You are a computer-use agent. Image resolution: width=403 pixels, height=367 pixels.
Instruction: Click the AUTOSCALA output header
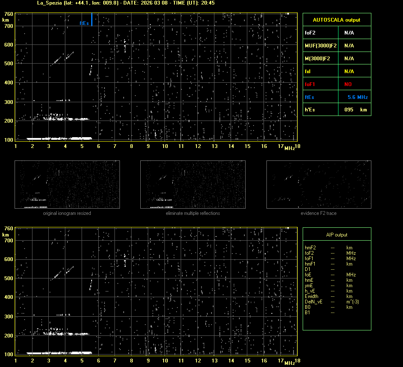336,20
